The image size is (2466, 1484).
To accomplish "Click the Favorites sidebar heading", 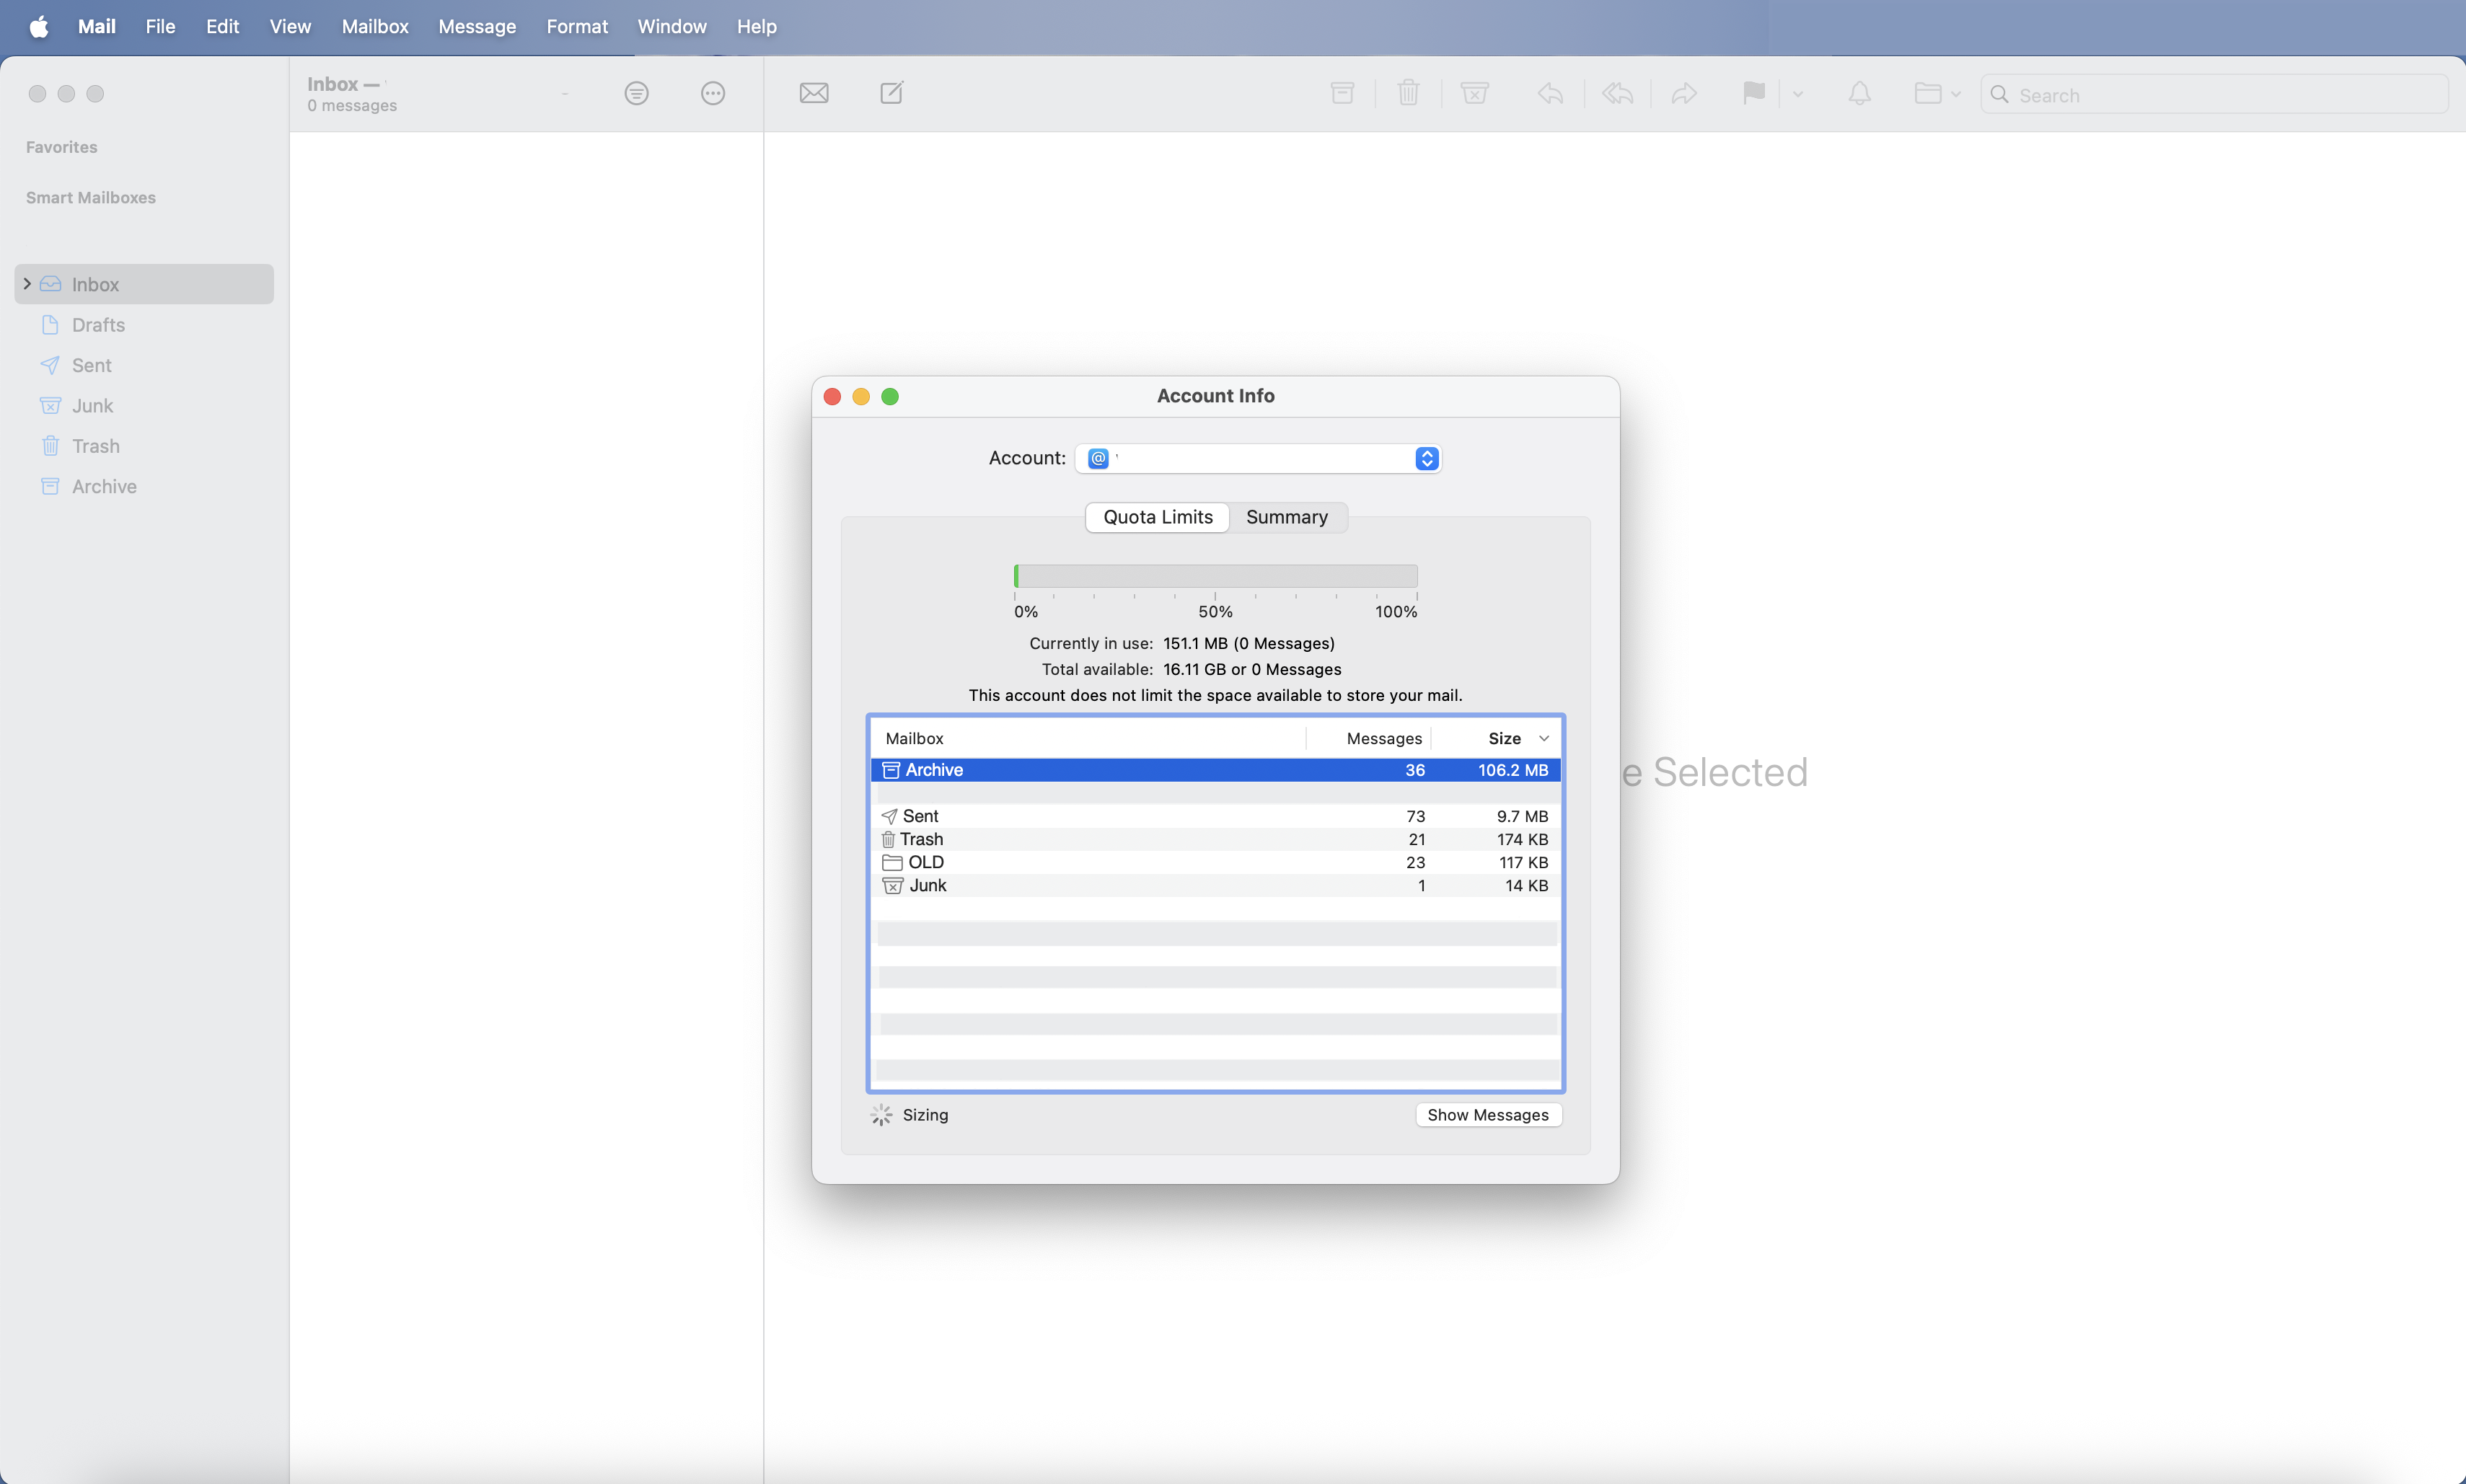I will 62,147.
